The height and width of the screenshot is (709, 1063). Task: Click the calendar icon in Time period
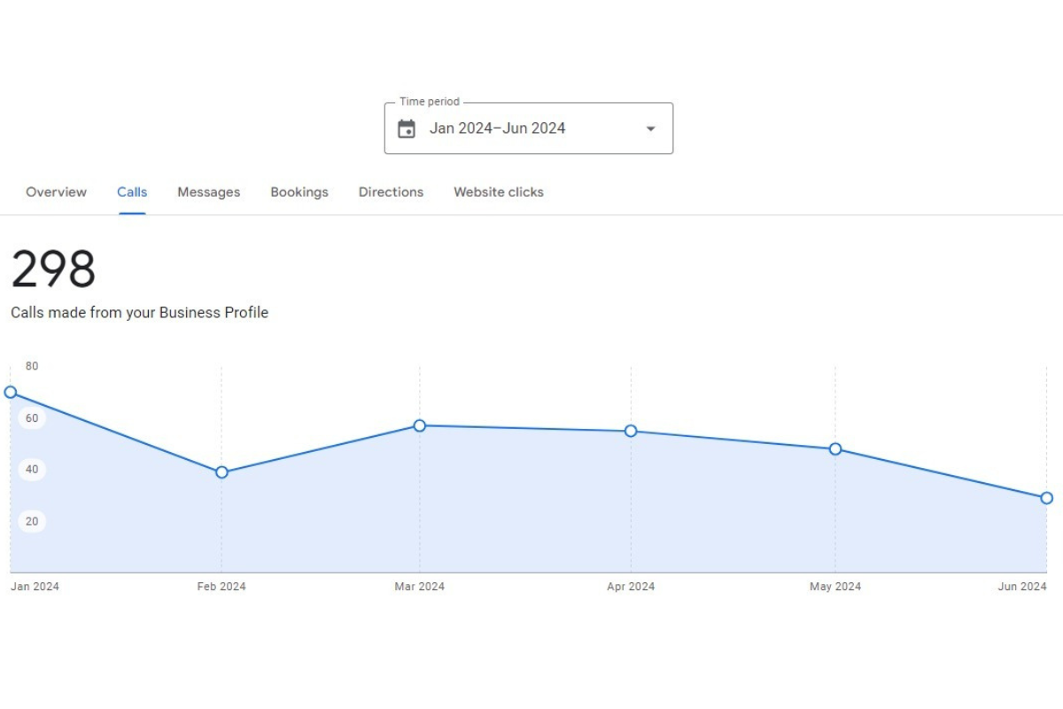tap(407, 129)
